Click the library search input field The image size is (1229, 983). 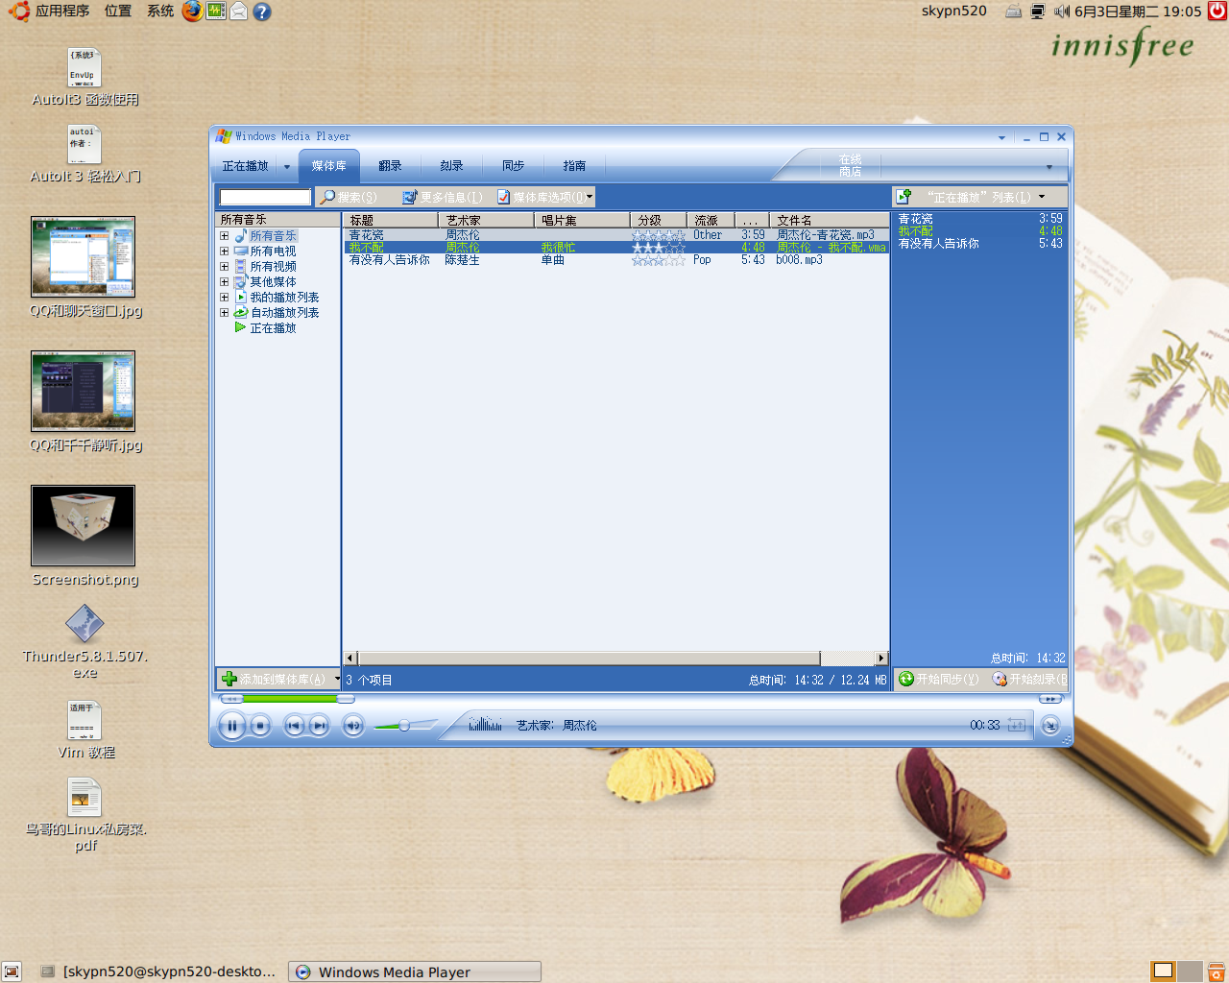tap(265, 197)
